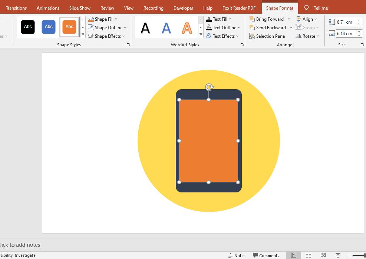Open the Align dropdown menu
The image size is (366, 259).
point(308,19)
